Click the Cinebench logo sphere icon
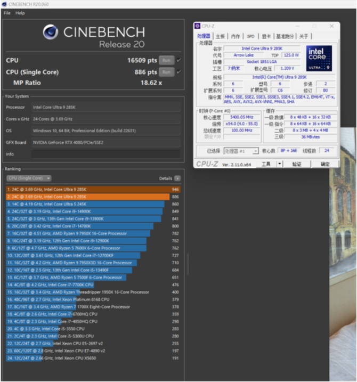Image resolution: width=357 pixels, height=382 pixels. [x=51, y=32]
